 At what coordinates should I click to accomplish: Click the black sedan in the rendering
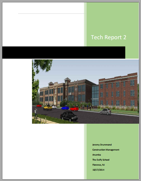[69, 116]
